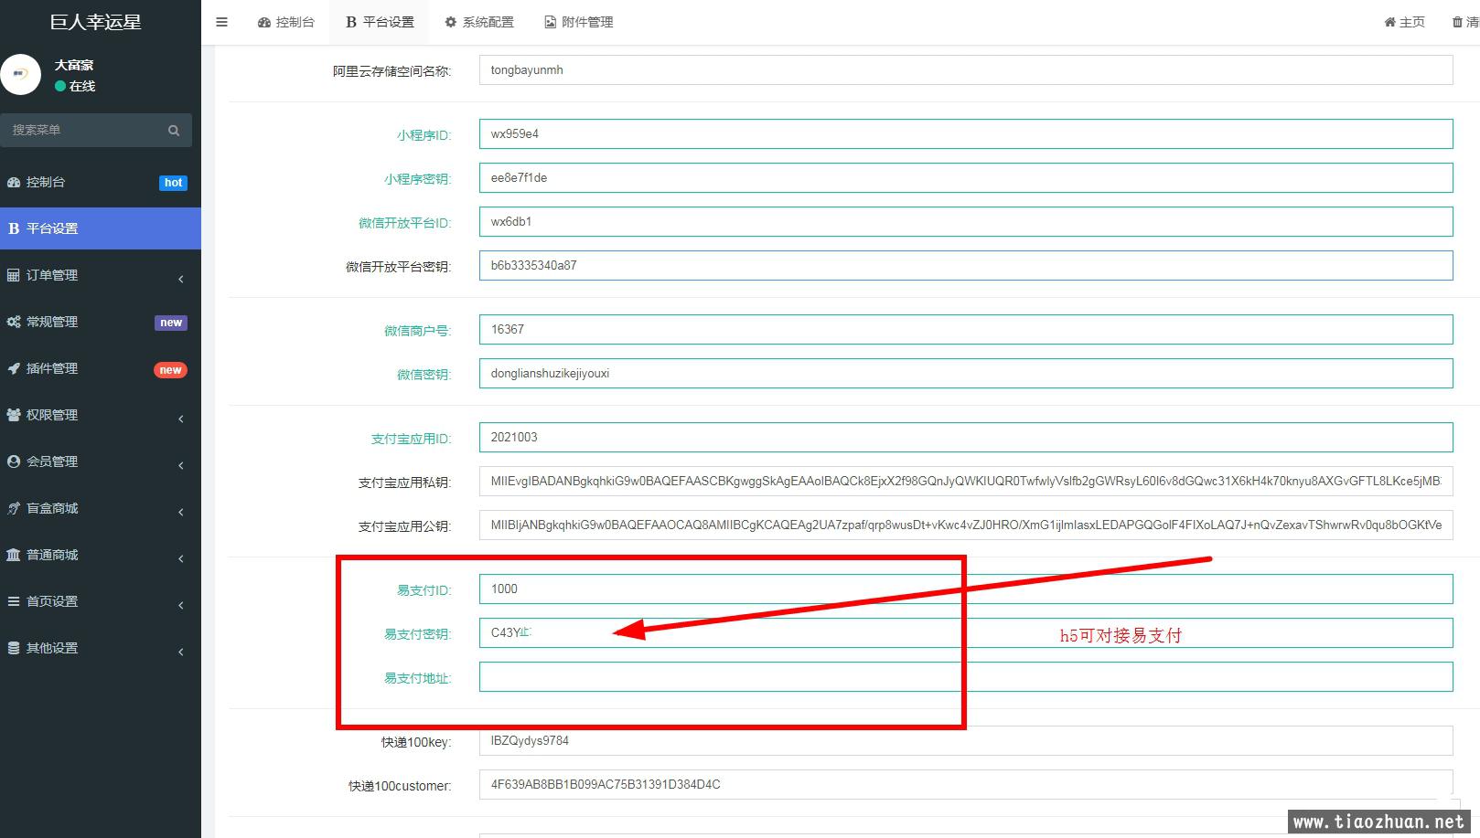Click the 插件管理 rocket icon

pyautogui.click(x=14, y=368)
